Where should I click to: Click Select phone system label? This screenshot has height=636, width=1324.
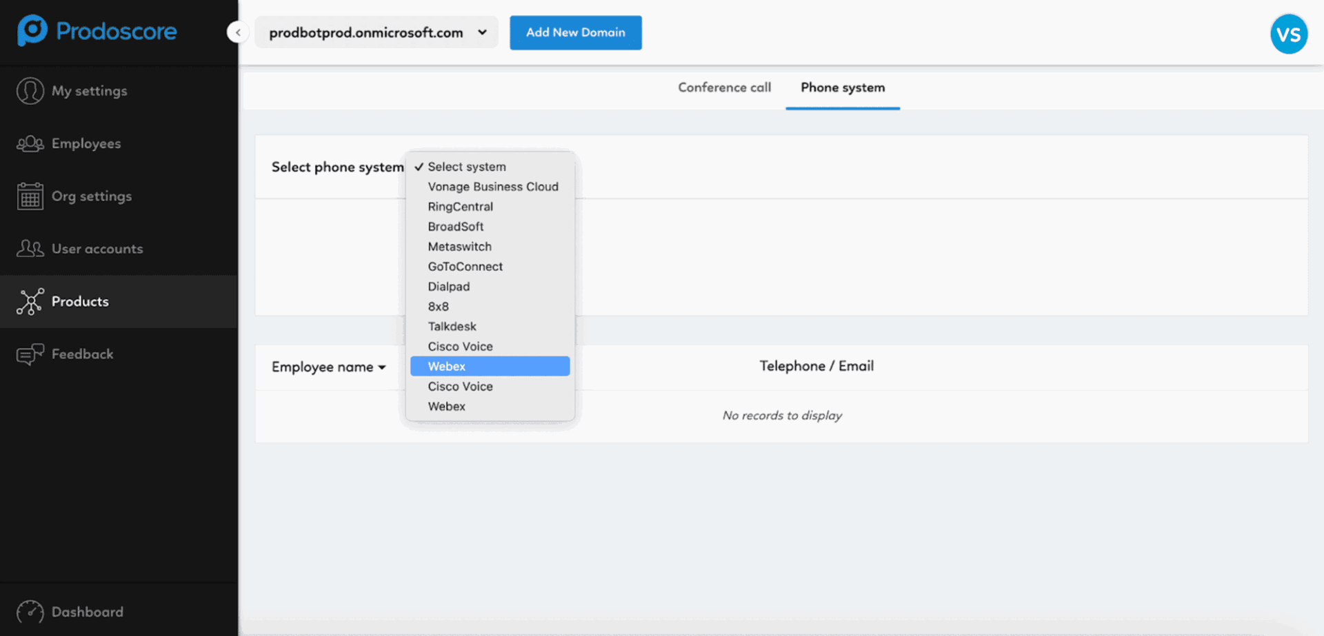pyautogui.click(x=338, y=167)
